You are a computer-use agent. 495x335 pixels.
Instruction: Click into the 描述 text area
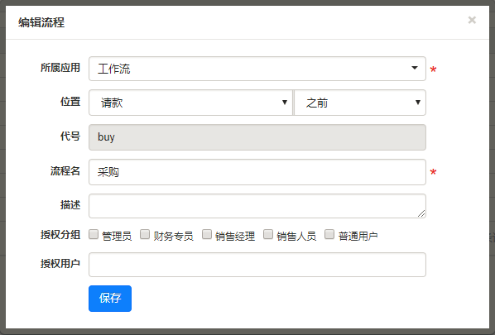(257, 206)
